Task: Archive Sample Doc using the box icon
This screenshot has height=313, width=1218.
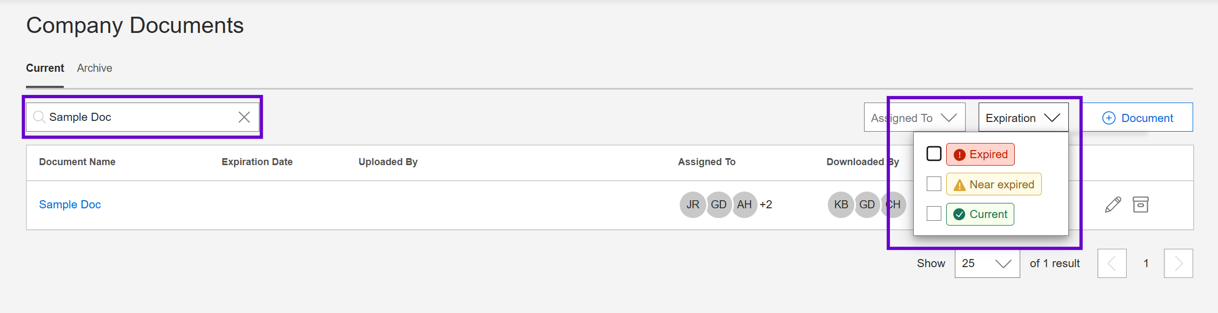Action: point(1140,205)
